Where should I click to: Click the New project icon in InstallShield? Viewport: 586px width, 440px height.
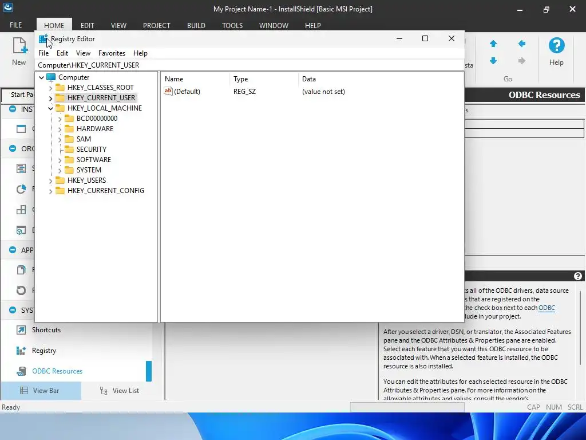[19, 46]
